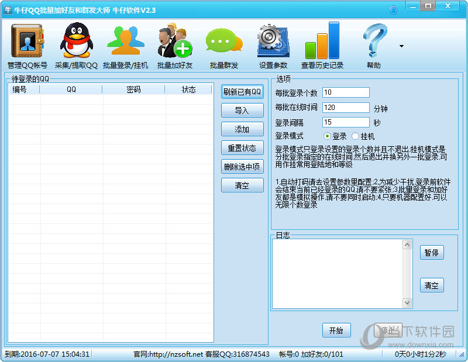Open the 批量群发 chat bubble icon
This screenshot has width=468, height=362.
click(x=224, y=41)
